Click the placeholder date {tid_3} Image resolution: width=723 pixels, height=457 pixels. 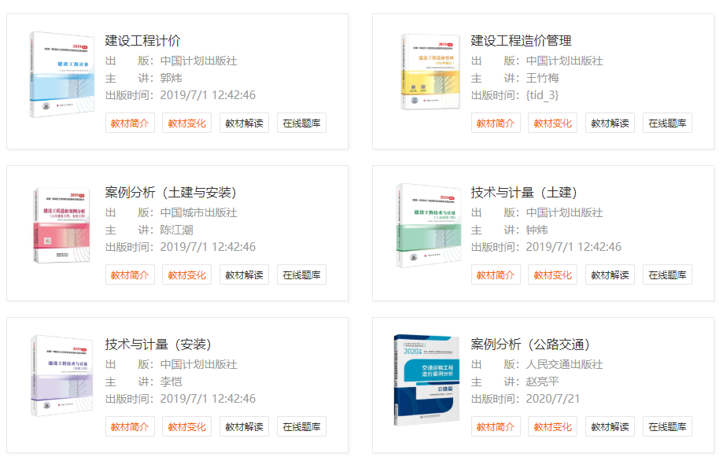coord(542,95)
